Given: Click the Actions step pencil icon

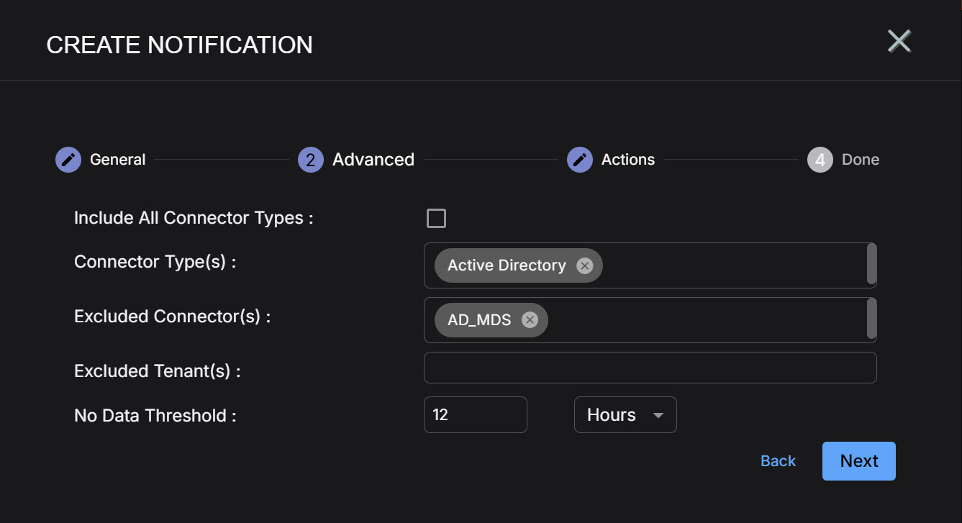Looking at the screenshot, I should (579, 160).
